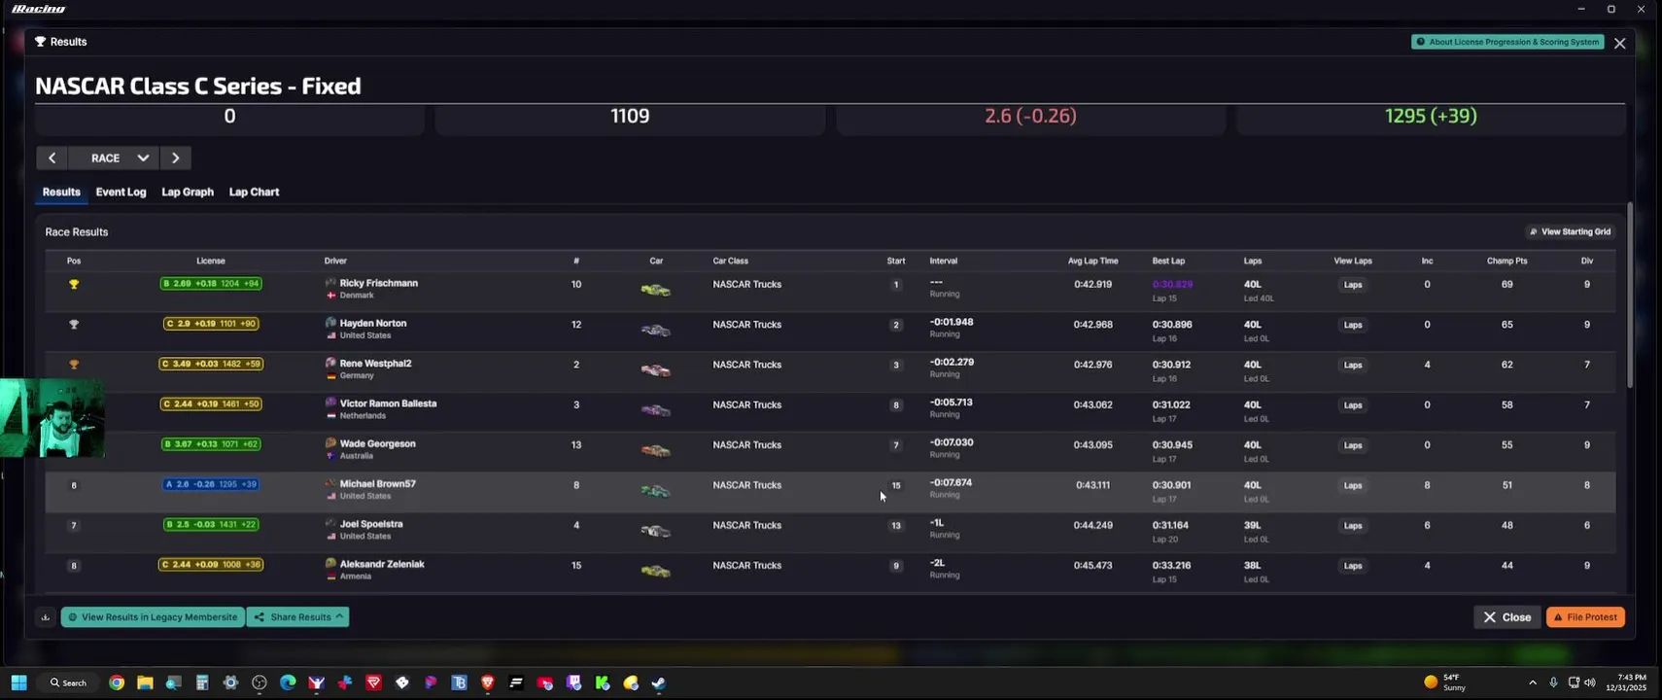Switch to the Results tab

pyautogui.click(x=61, y=192)
